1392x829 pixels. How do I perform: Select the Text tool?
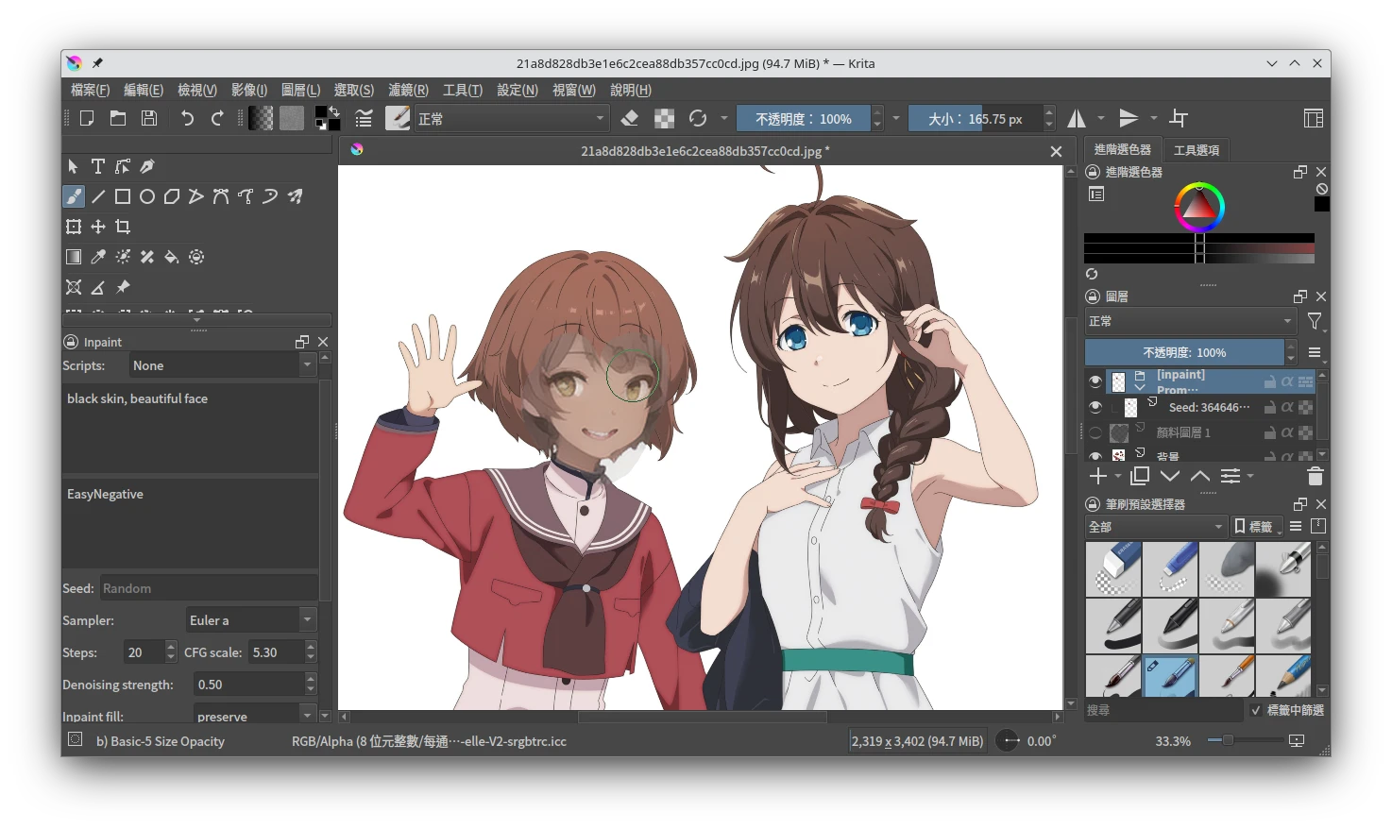[97, 166]
